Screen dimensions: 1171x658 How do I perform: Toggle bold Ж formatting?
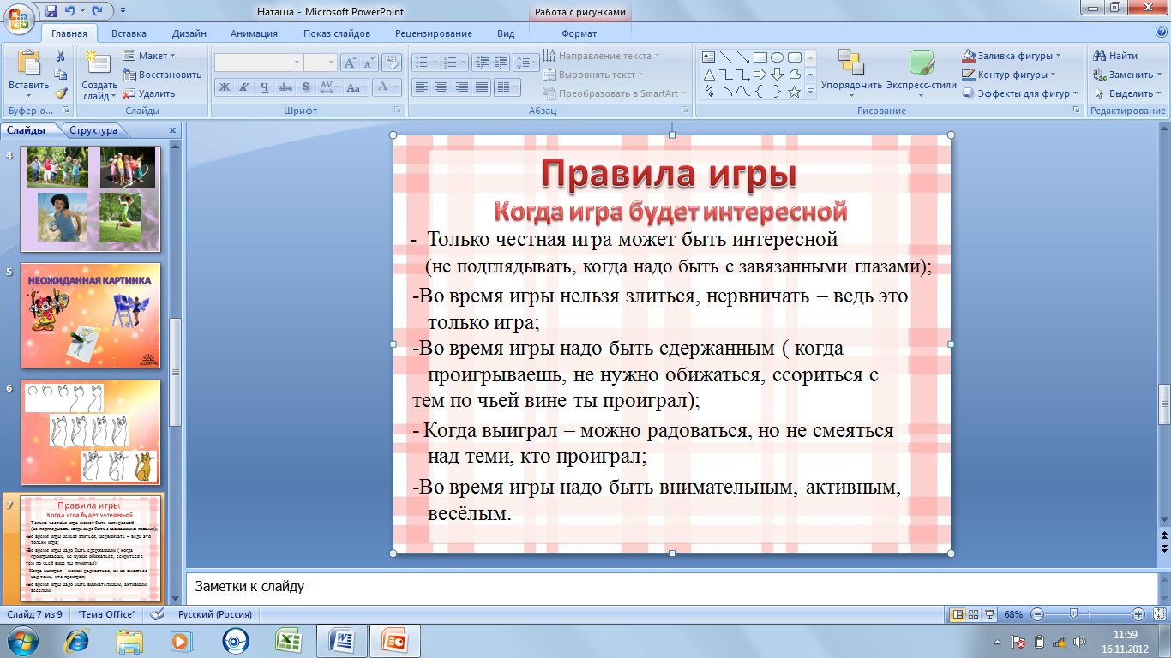[x=224, y=87]
